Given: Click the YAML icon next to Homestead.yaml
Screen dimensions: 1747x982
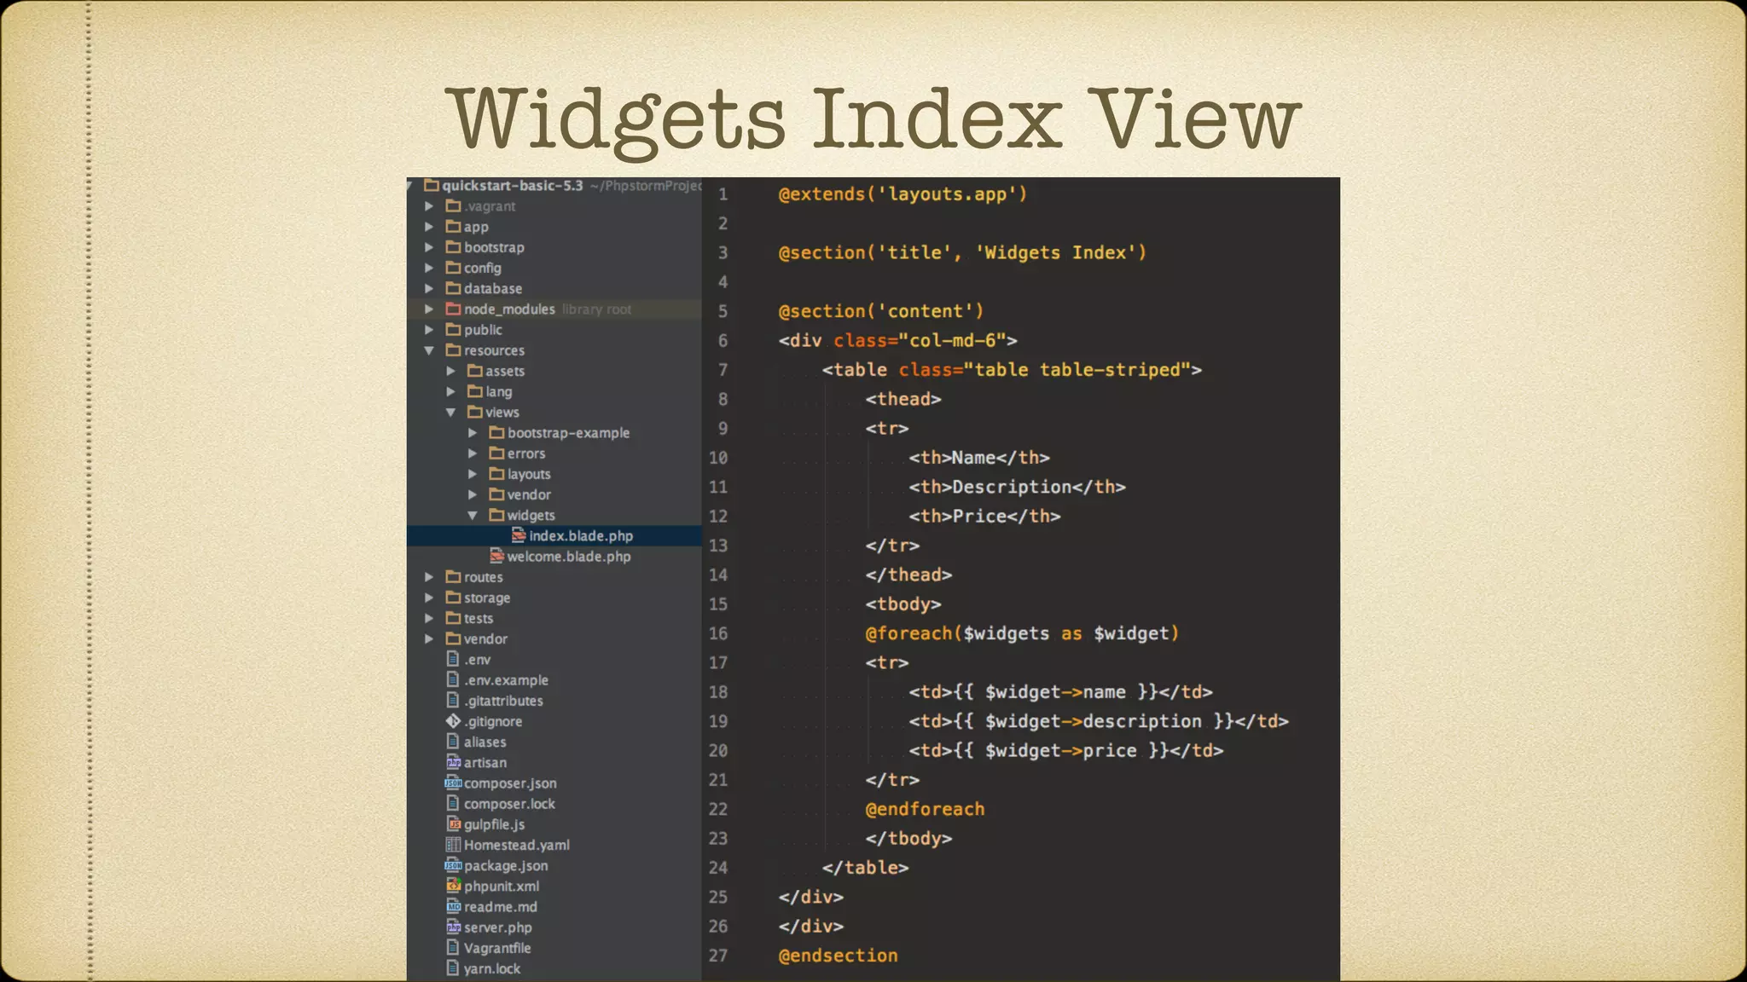Looking at the screenshot, I should [453, 845].
